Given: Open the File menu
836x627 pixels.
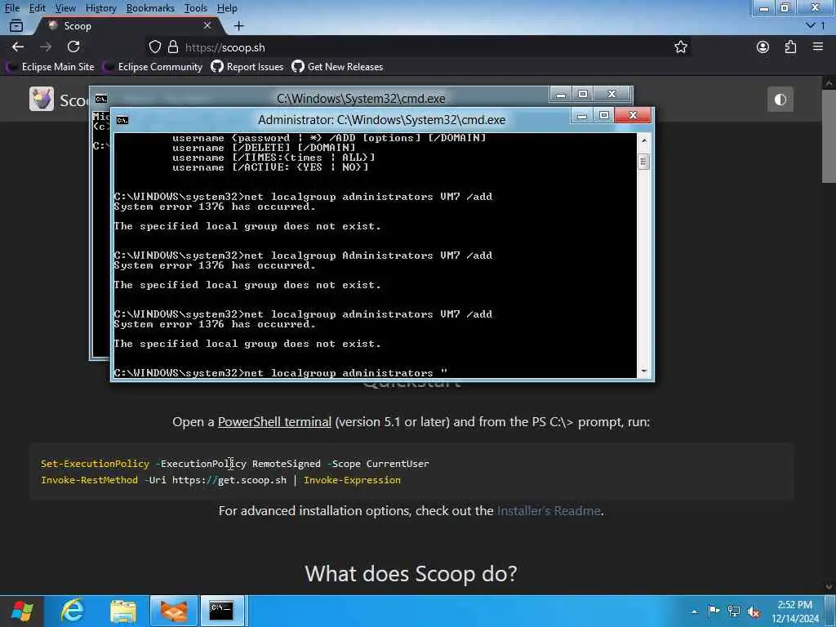Looking at the screenshot, I should [x=11, y=8].
